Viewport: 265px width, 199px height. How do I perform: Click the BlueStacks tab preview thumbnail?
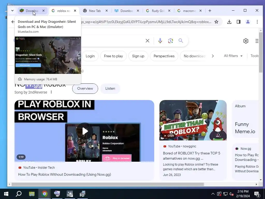(48, 55)
